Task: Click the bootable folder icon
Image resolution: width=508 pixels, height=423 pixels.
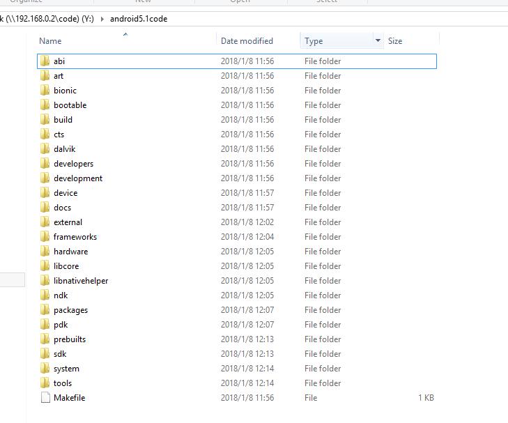Action: tap(45, 105)
